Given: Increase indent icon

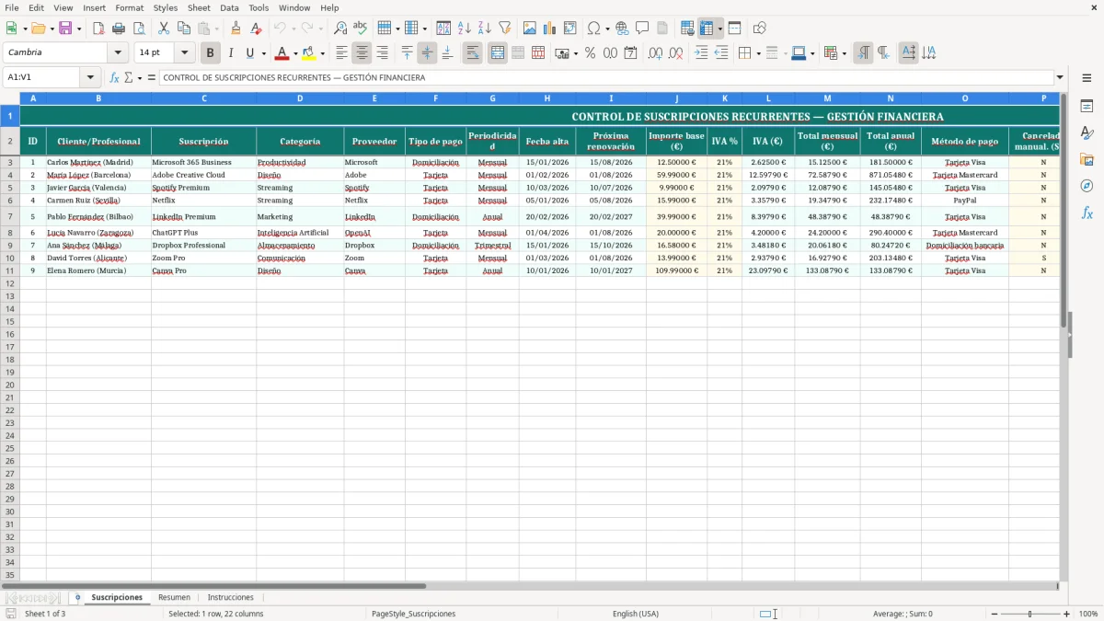Looking at the screenshot, I should click(x=701, y=53).
